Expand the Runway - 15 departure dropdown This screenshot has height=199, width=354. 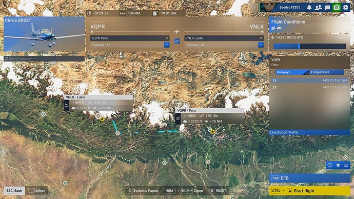(x=167, y=45)
